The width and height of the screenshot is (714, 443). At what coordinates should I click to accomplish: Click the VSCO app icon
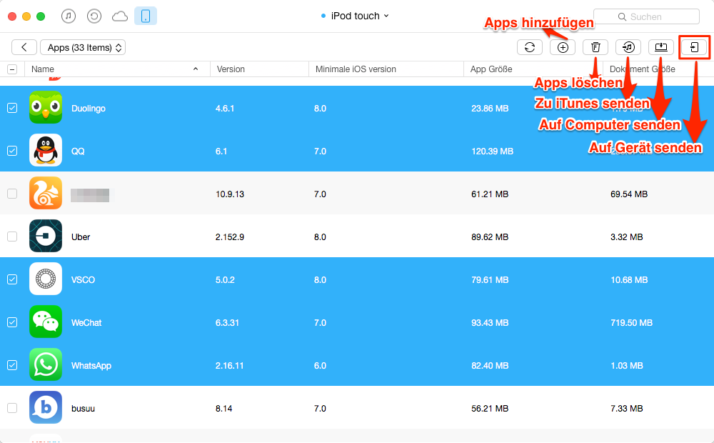click(46, 279)
